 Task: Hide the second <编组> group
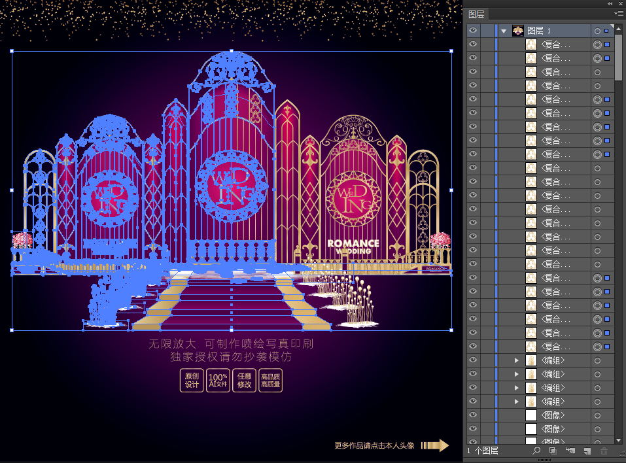tap(473, 373)
